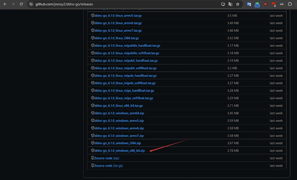The height and width of the screenshot is (180, 297).
Task: Download Source code (zip)
Action: (107, 158)
